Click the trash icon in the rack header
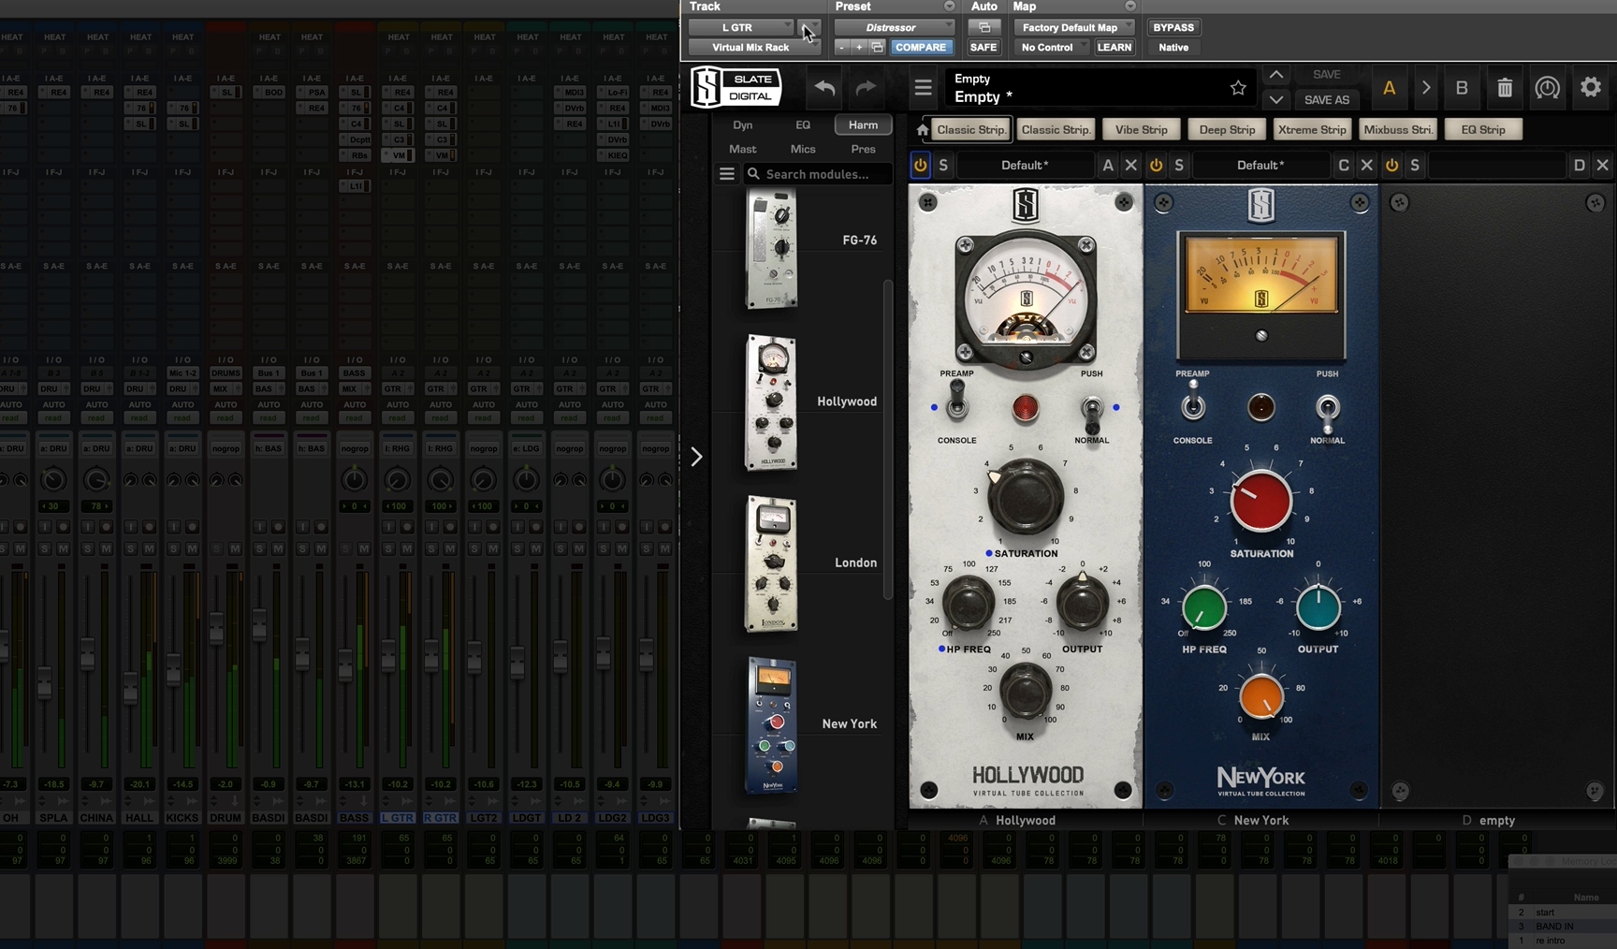This screenshot has height=949, width=1617. [x=1505, y=88]
